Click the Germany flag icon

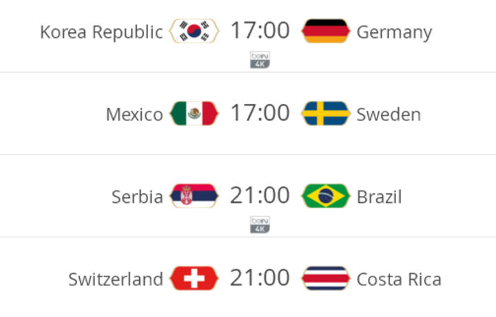(x=325, y=31)
